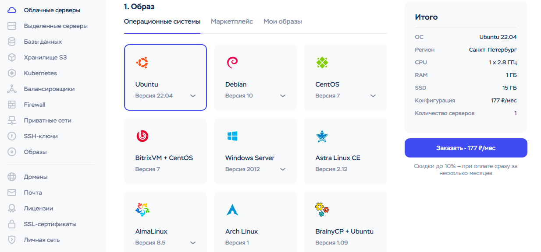Click the shield icon beside Личная сеть
Screen dimensions: 541x252
coord(12,240)
